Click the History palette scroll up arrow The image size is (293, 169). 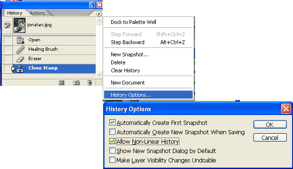[x=99, y=21]
